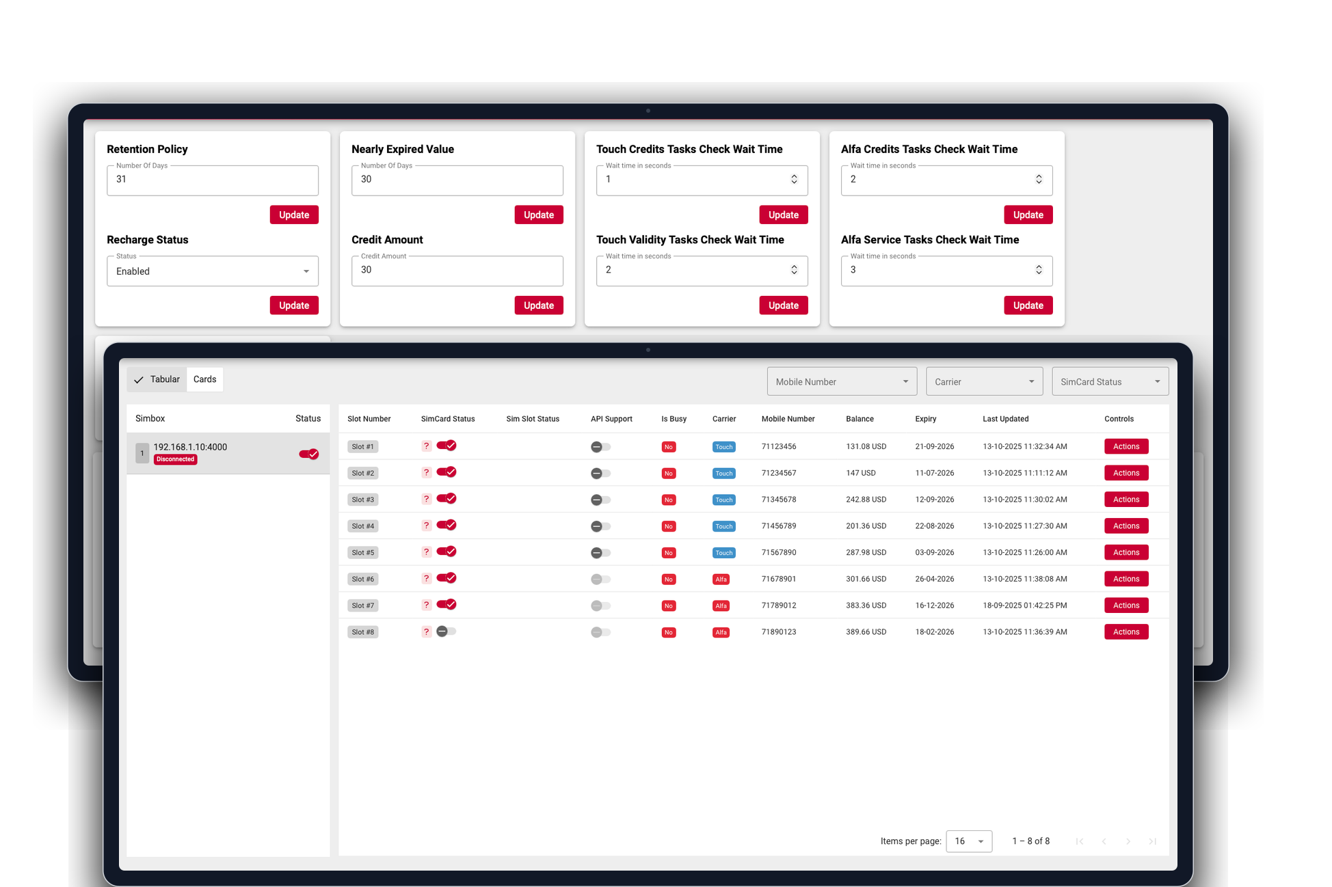Open the SimCard Status filter dropdown
The width and height of the screenshot is (1332, 887).
coord(1110,381)
